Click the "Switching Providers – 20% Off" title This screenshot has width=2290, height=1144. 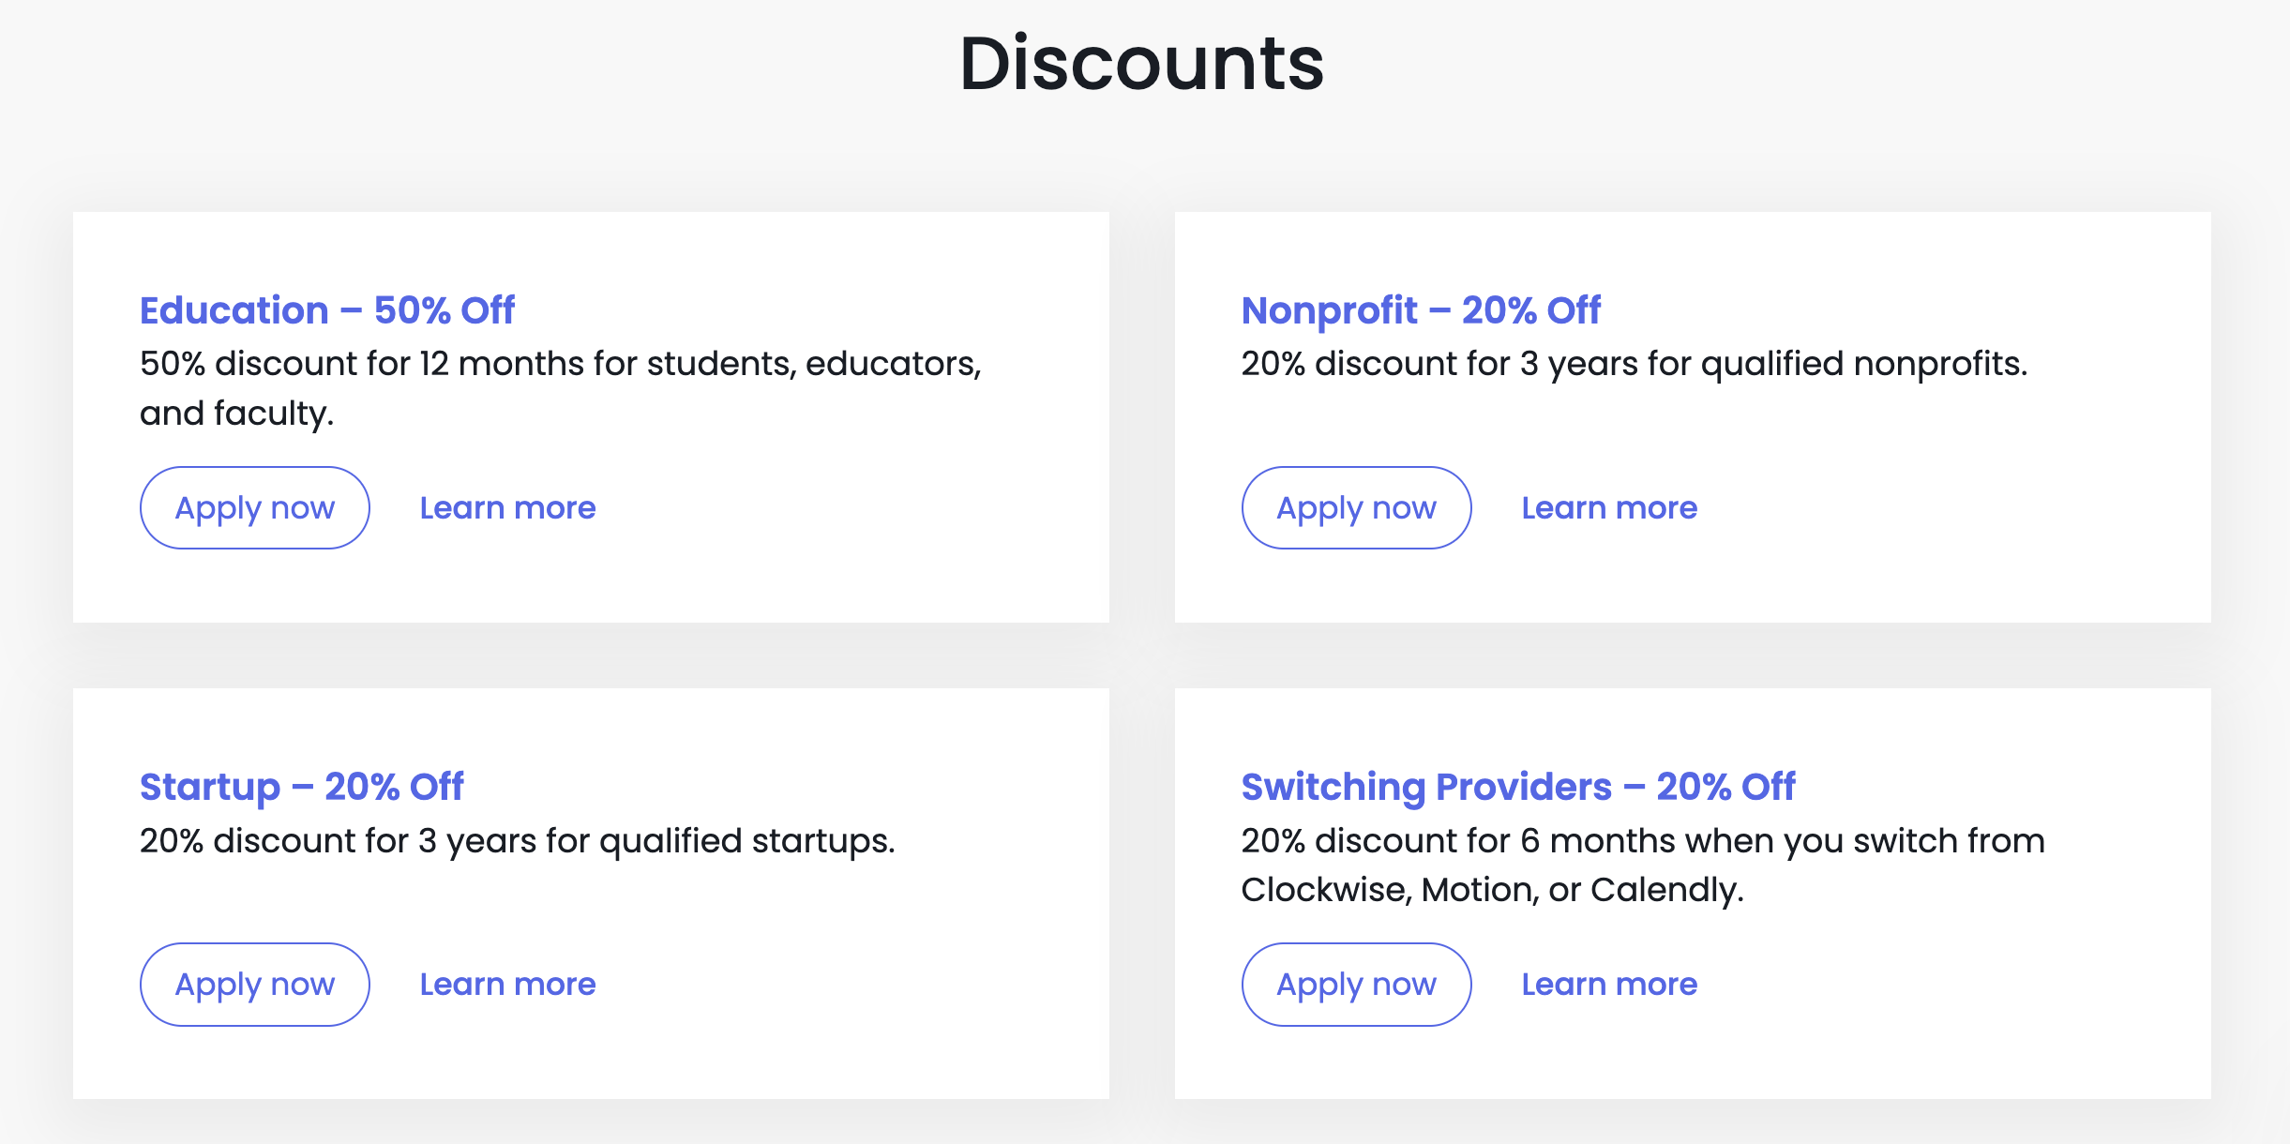click(x=1518, y=787)
